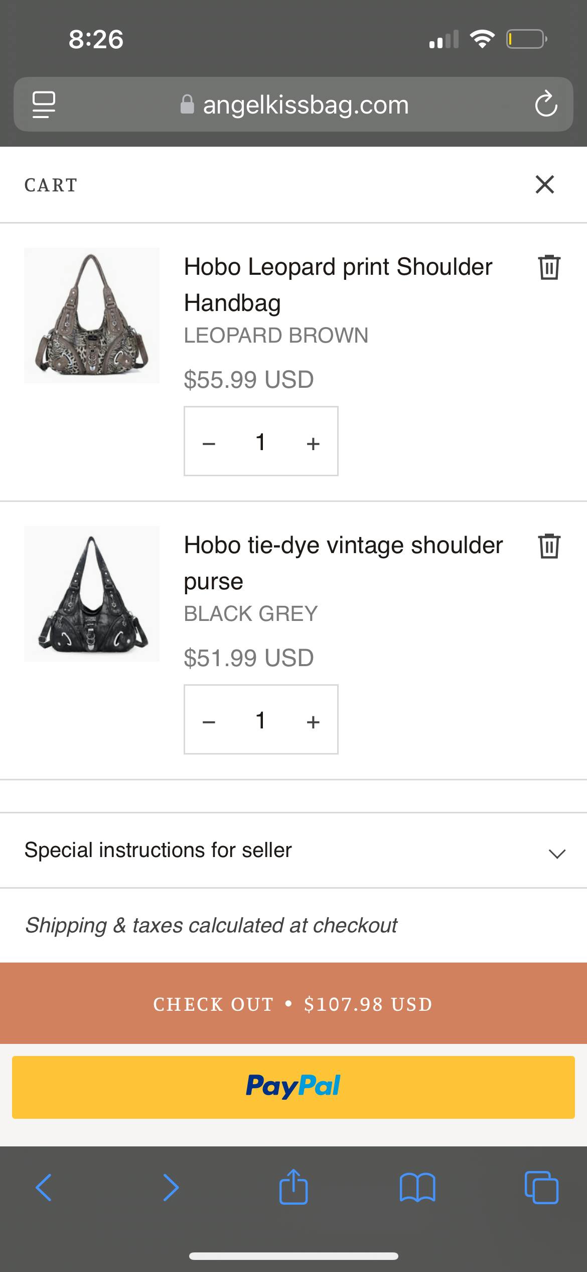This screenshot has width=587, height=1272.
Task: Decrease quantity of Leopard print handbag
Action: (209, 443)
